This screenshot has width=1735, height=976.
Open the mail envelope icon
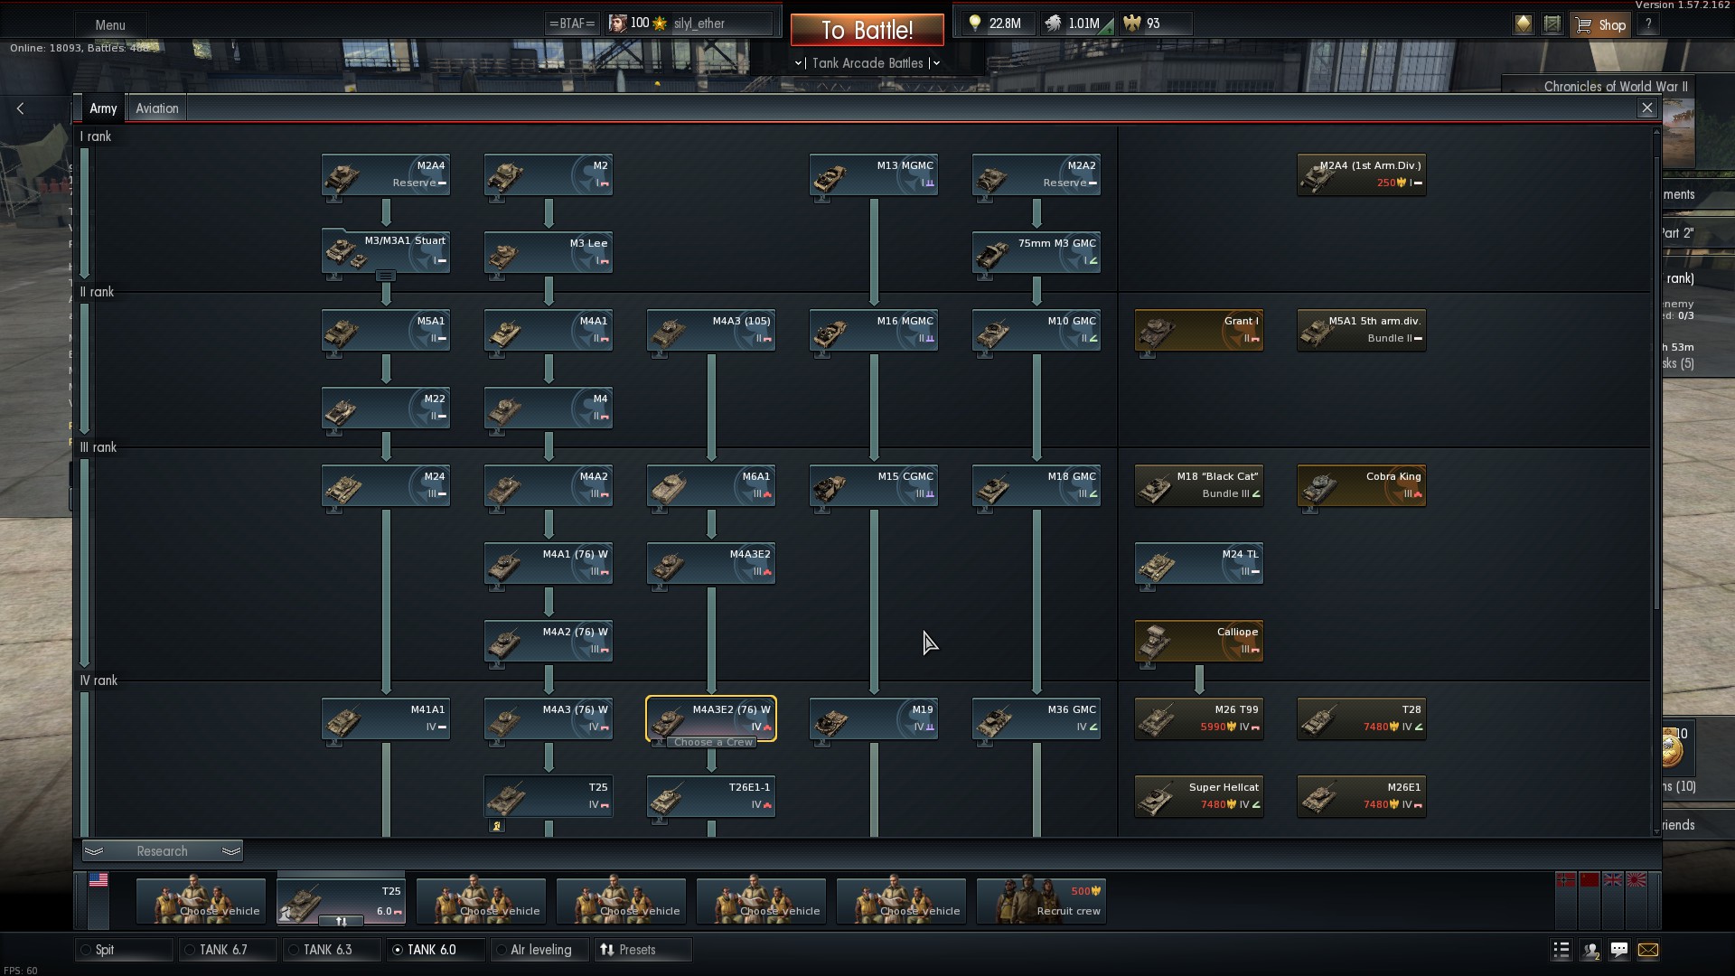pyautogui.click(x=1648, y=950)
